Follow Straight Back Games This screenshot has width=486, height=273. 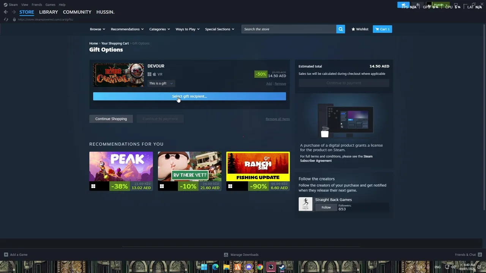pos(326,207)
